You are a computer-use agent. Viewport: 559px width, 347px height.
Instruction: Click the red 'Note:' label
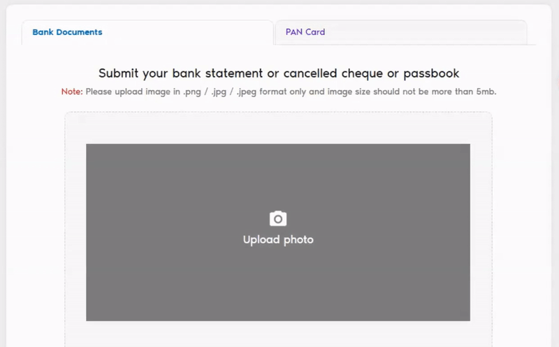72,91
